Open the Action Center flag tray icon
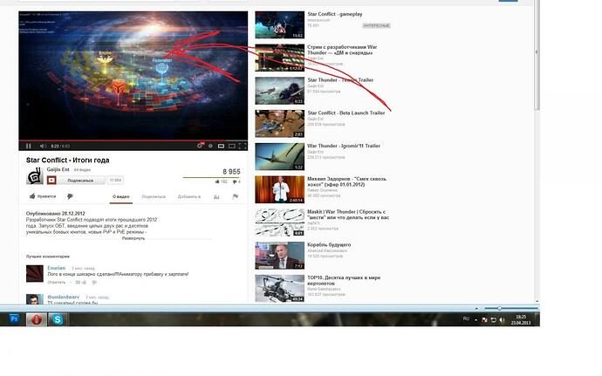602x376 pixels. pos(484,319)
